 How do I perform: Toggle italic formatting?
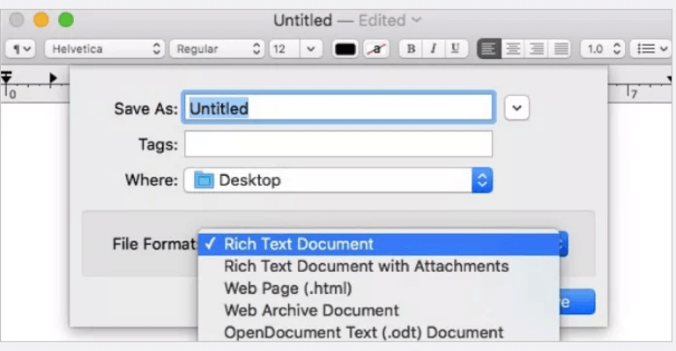click(434, 48)
